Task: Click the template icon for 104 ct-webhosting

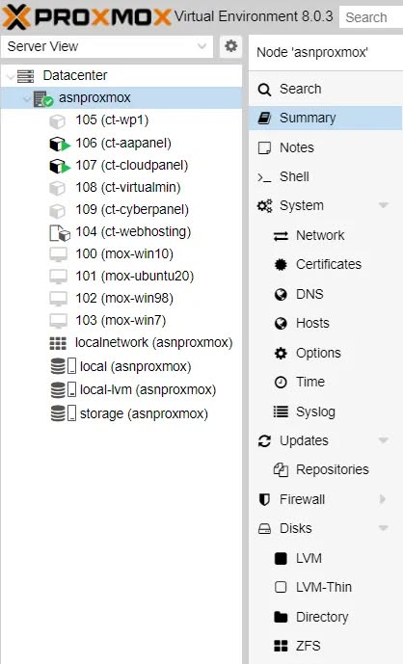Action: [x=60, y=233]
